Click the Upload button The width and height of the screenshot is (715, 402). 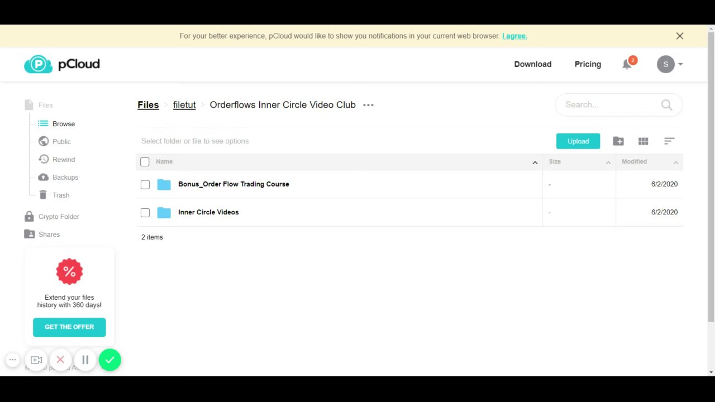tap(578, 141)
